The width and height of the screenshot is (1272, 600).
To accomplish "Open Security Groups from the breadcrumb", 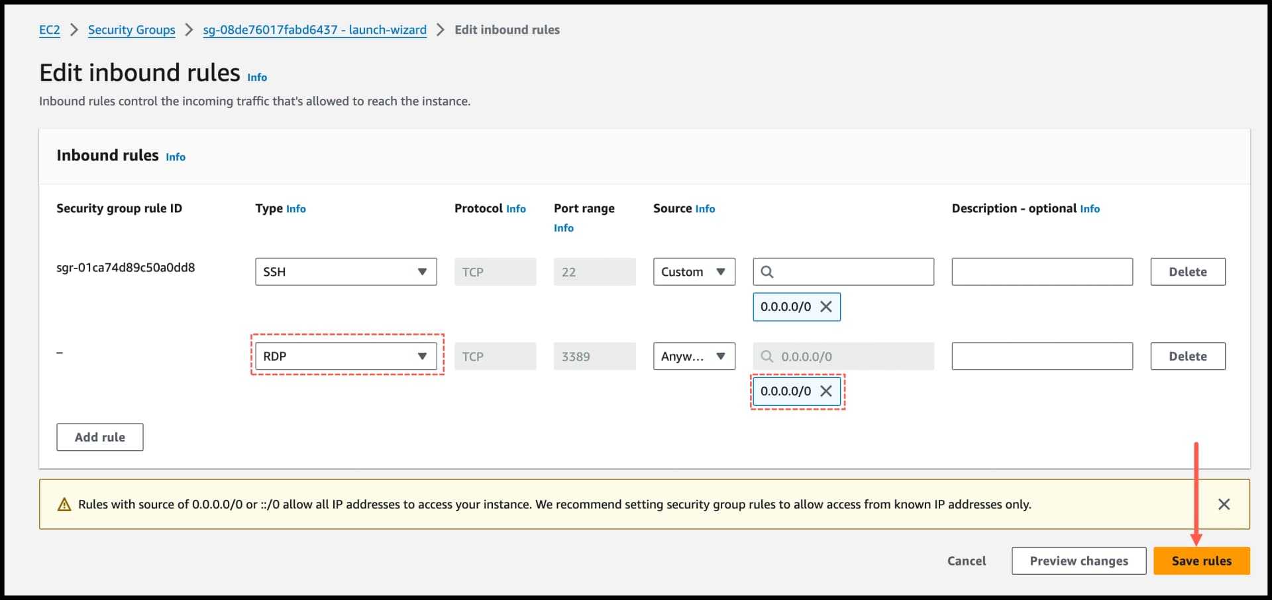I will click(x=131, y=30).
